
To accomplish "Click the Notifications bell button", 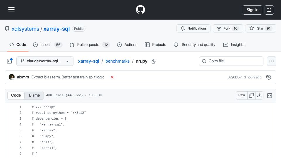I will [193, 28].
